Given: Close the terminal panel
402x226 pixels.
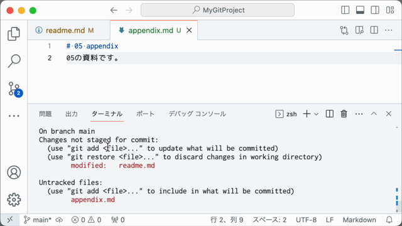Looking at the screenshot, I should pyautogui.click(x=389, y=114).
